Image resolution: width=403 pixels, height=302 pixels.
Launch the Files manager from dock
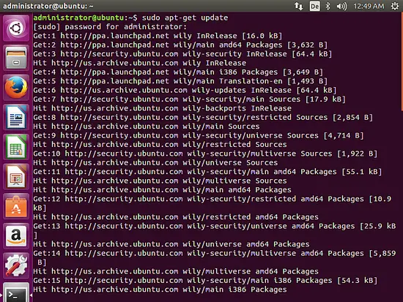(16, 58)
